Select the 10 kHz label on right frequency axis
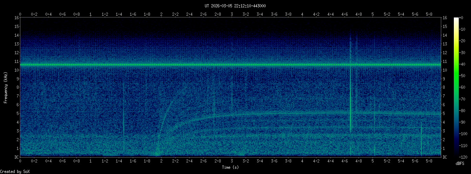The width and height of the screenshot is (471, 174). [x=445, y=70]
